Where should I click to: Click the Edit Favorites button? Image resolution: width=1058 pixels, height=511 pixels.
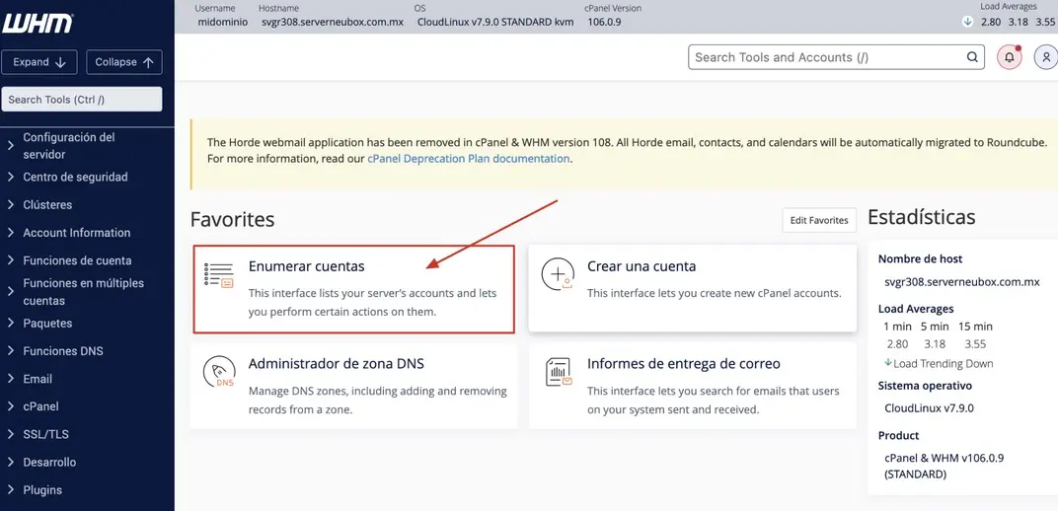coord(819,220)
